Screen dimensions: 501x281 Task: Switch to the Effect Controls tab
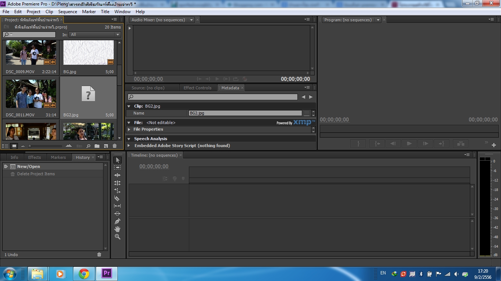197,88
